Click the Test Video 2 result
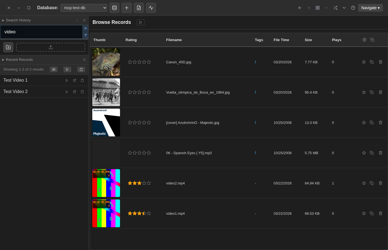This screenshot has height=250, width=388. coord(16,92)
